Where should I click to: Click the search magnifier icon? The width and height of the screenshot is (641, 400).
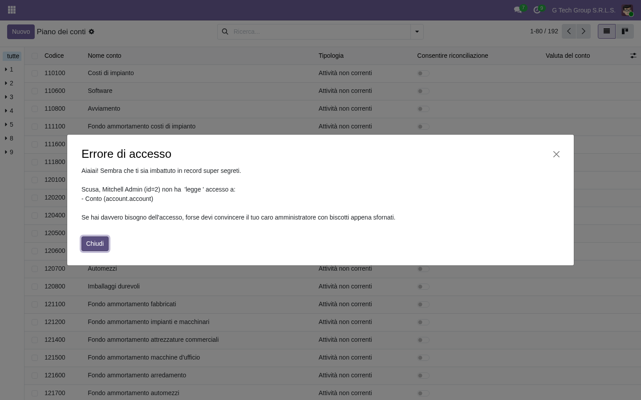[225, 32]
